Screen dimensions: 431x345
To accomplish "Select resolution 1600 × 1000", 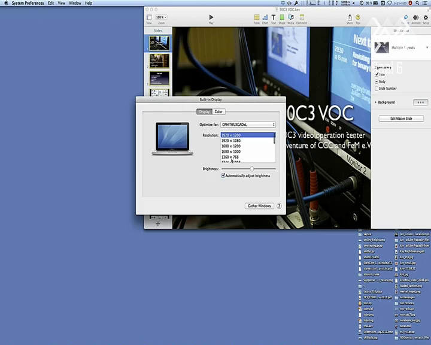I will click(x=247, y=152).
